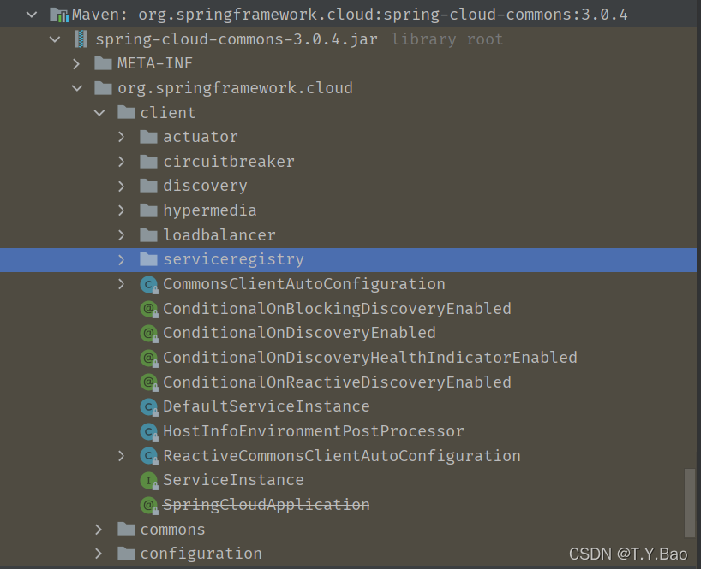The width and height of the screenshot is (701, 569).
Task: Collapse the client folder
Action: click(99, 112)
